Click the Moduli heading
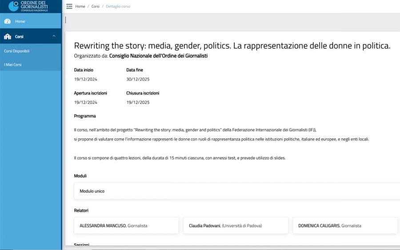Screen dimensions: 400x250 80,176
